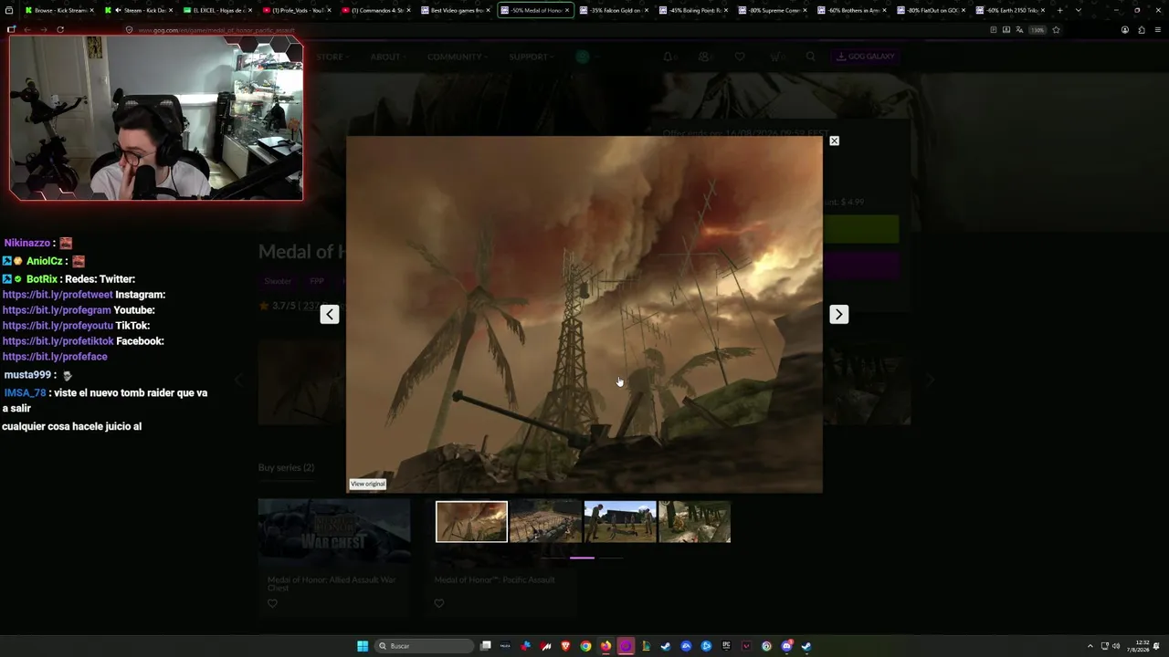The image size is (1169, 657).
Task: Click the BotRix chat username
Action: pos(42,279)
